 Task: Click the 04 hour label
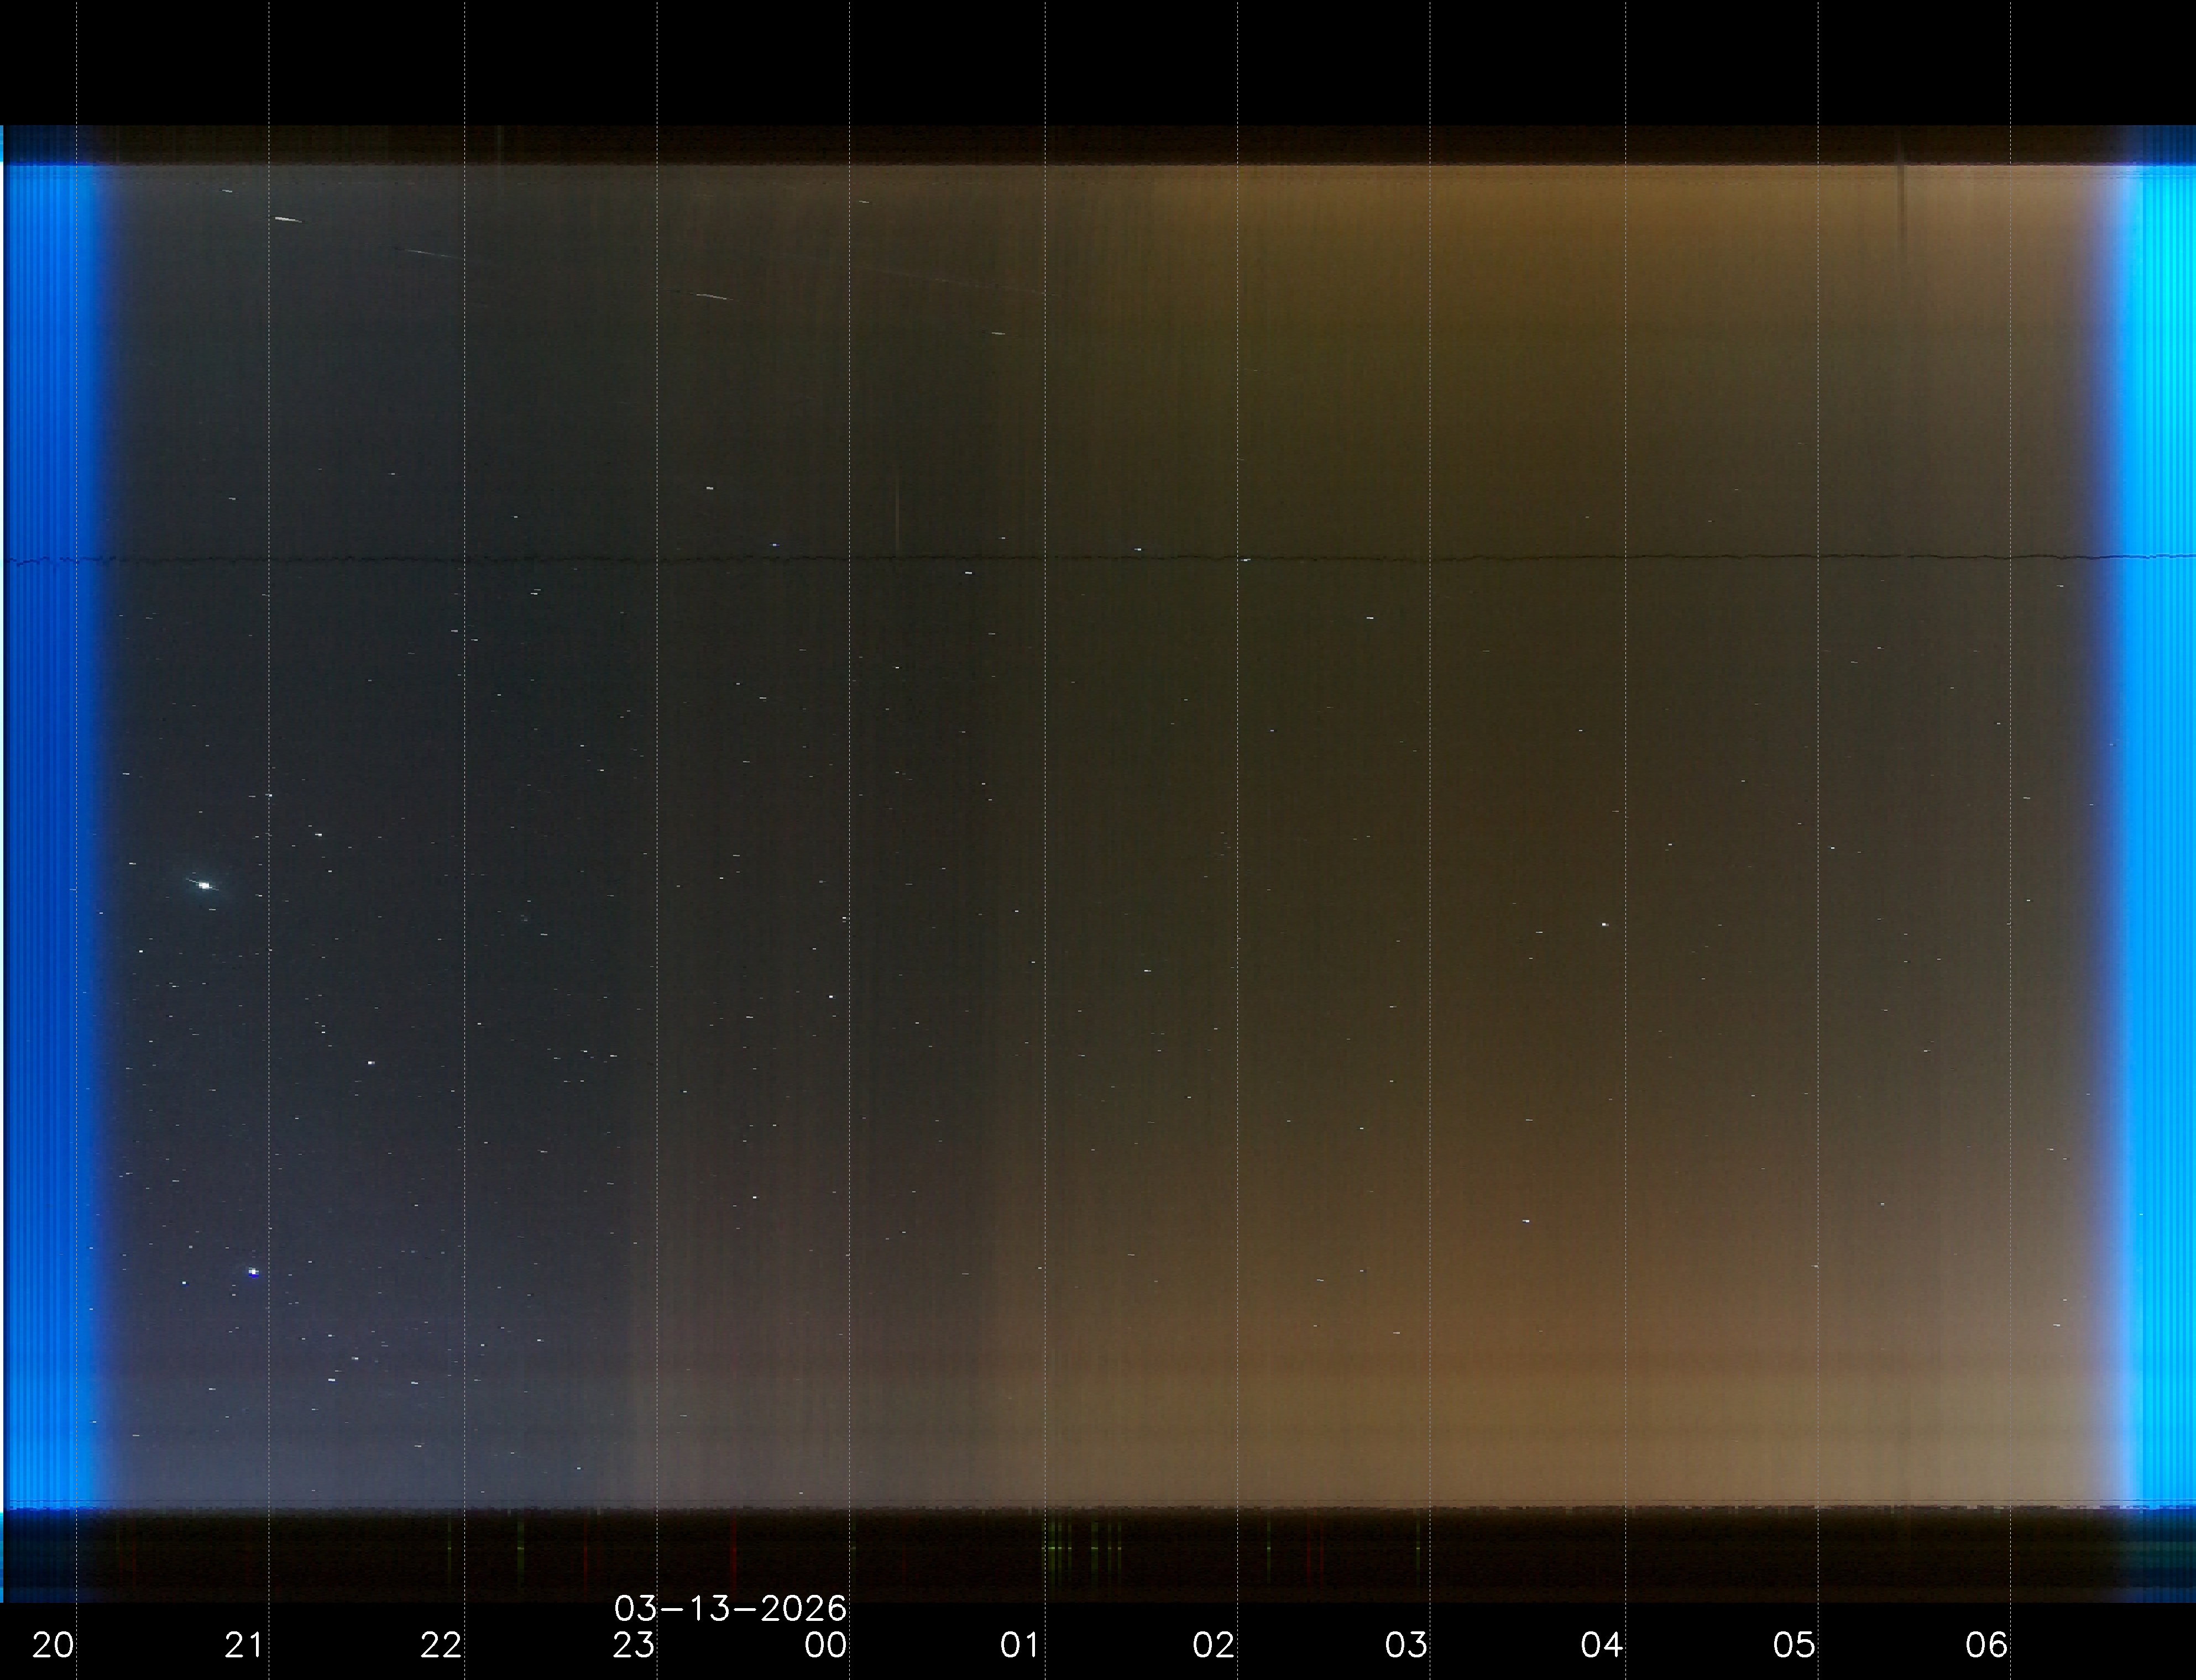[1601, 1644]
